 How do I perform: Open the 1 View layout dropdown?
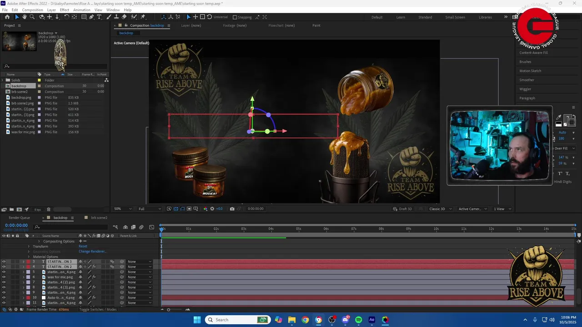(x=502, y=208)
